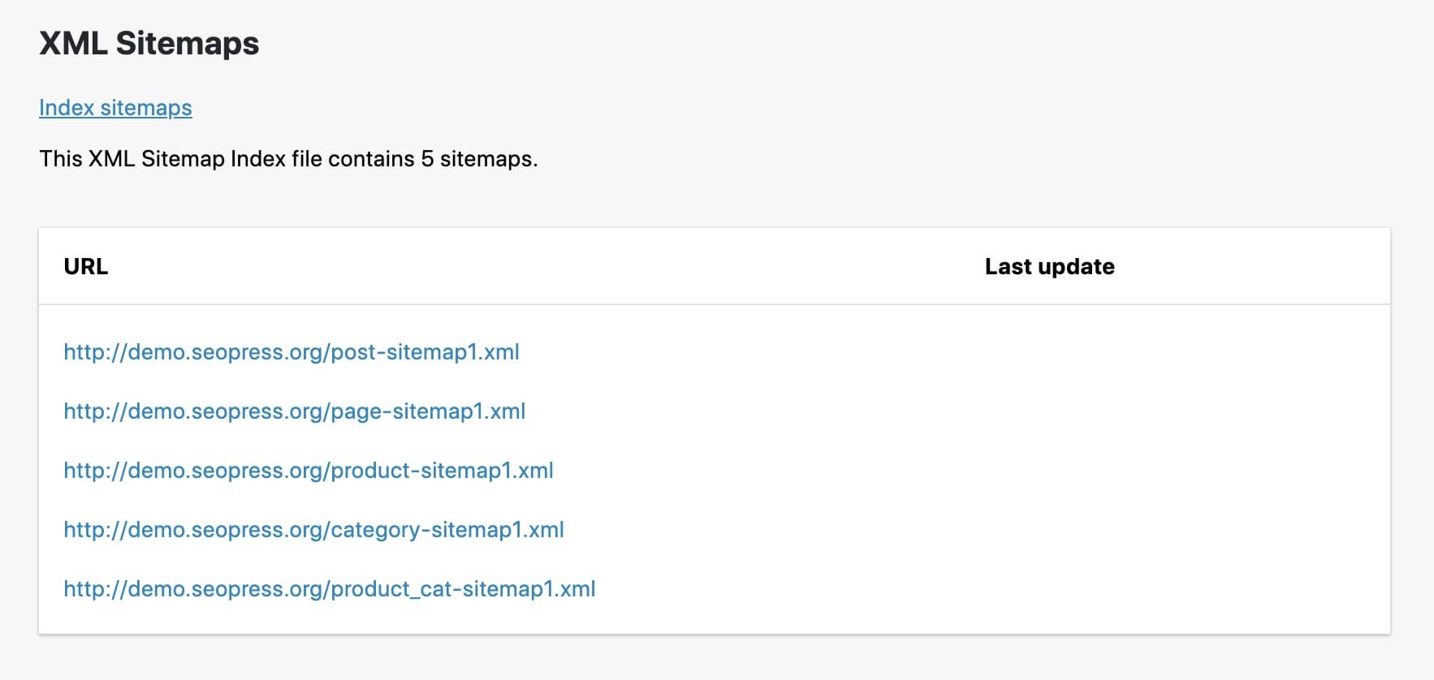Visit the product-sitemap1.xml link
Viewport: 1434px width, 680px height.
coord(309,471)
